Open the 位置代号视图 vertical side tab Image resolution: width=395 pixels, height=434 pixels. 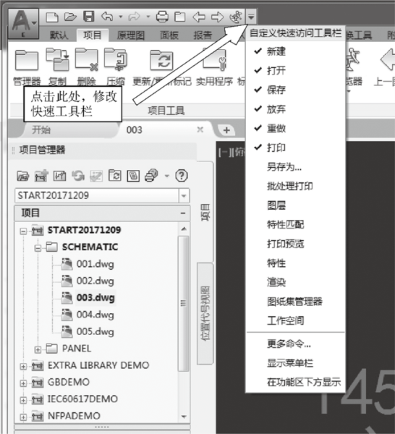pos(205,314)
